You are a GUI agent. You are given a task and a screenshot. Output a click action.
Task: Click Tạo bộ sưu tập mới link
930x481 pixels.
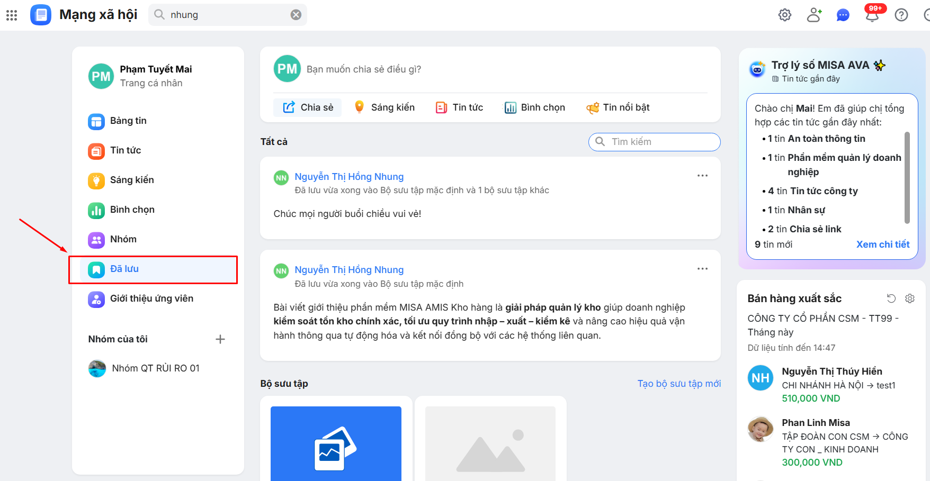coord(679,384)
